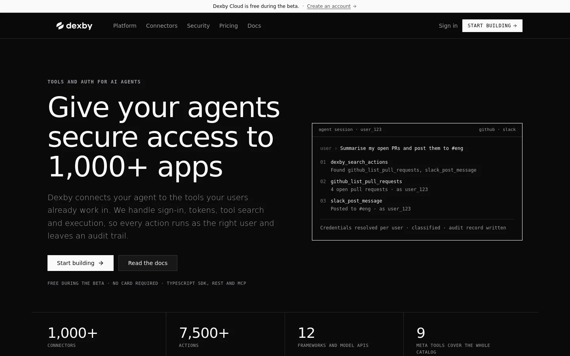This screenshot has width=570, height=356.
Task: Click the arrow beside Create an account
Action: (355, 6)
